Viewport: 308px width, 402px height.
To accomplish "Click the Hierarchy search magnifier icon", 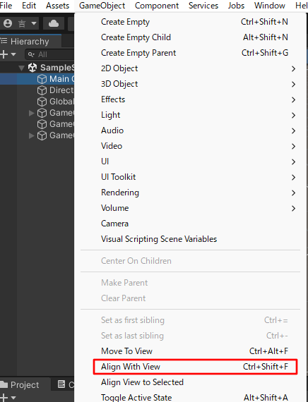I will pyautogui.click(x=31, y=54).
